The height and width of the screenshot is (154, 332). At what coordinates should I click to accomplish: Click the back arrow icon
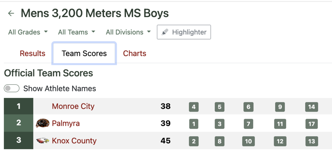point(11,13)
